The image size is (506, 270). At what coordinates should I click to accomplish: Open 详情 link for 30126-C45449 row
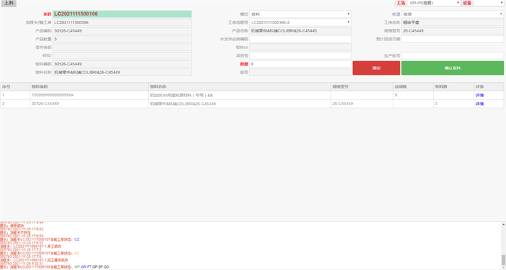[x=479, y=104]
